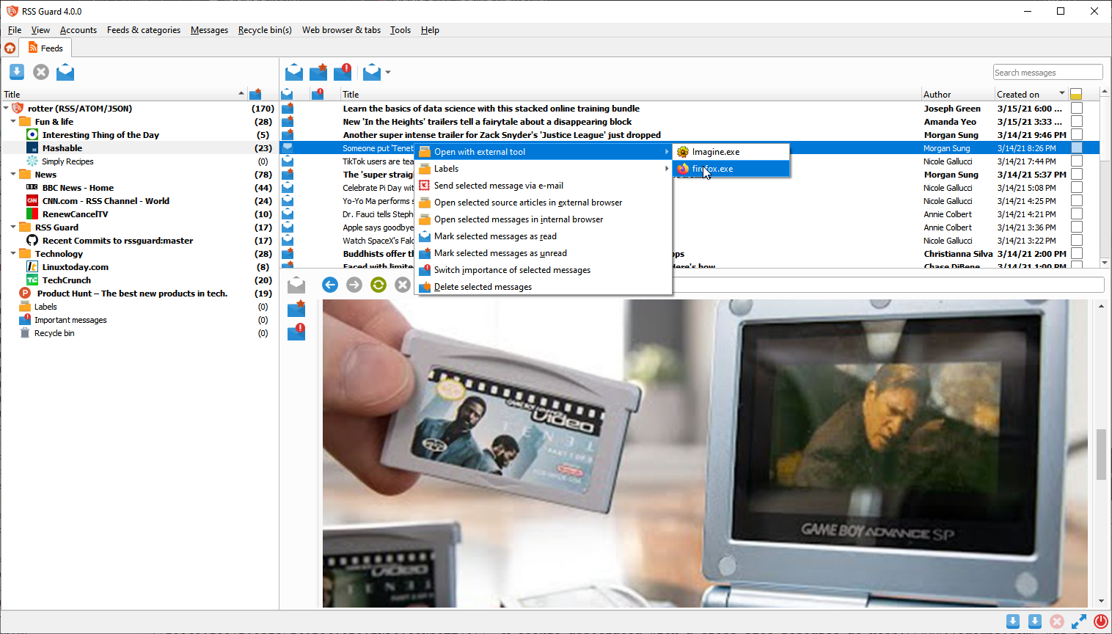Click the stop running update icon
Image resolution: width=1112 pixels, height=634 pixels.
tap(41, 72)
